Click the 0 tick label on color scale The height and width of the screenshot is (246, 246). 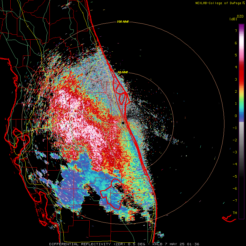click(236, 116)
